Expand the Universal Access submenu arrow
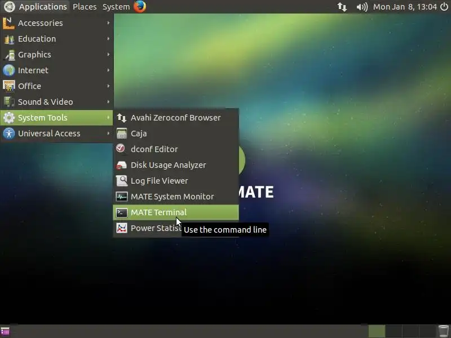The image size is (451, 338). (x=108, y=134)
